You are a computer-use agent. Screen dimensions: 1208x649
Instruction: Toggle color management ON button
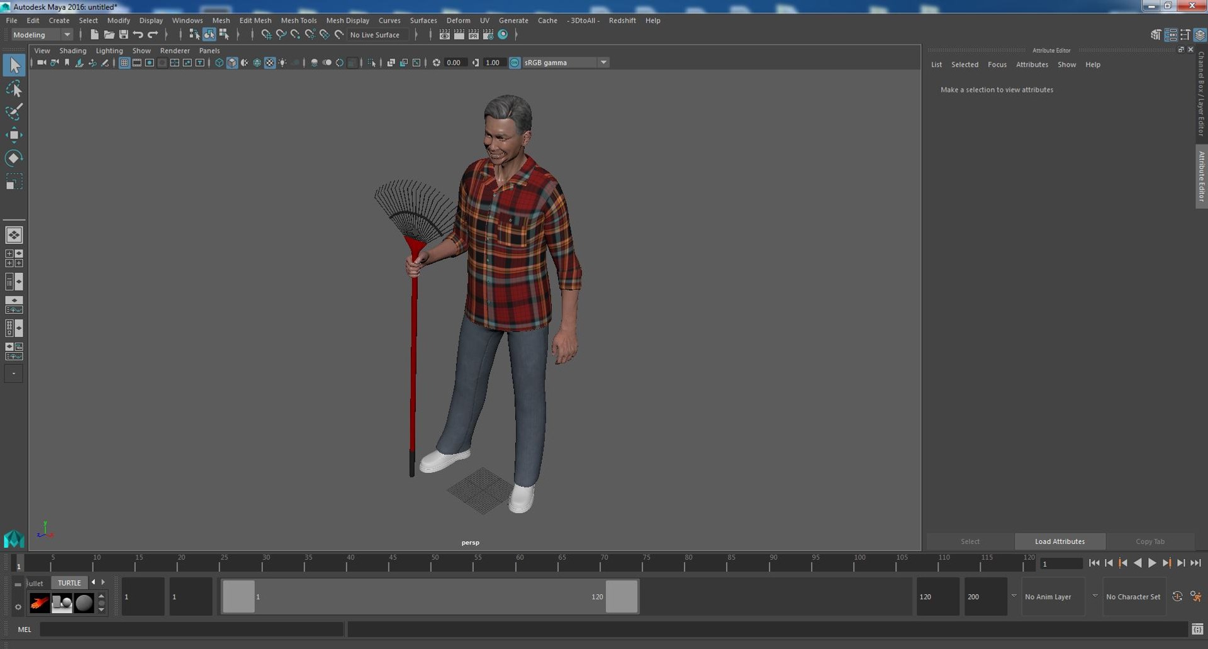(515, 62)
